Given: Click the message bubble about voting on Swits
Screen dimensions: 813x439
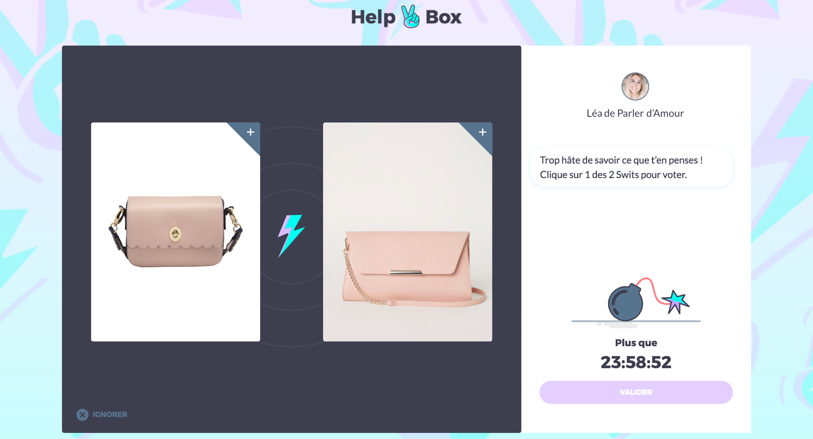Looking at the screenshot, I should (x=631, y=168).
